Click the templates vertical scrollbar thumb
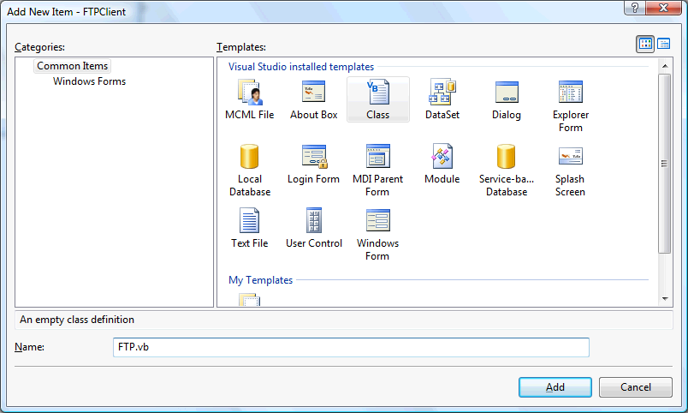This screenshot has height=413, width=688. point(665,164)
